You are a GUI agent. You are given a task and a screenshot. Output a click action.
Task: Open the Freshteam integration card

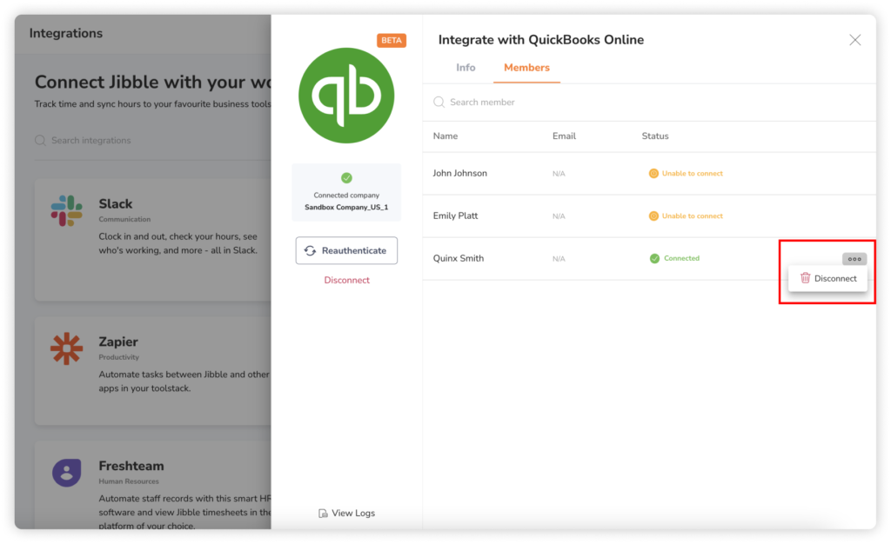coord(153,486)
